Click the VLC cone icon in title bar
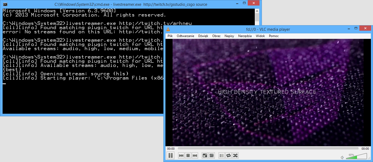Viewport: 373px width, 162px height. pyautogui.click(x=168, y=29)
